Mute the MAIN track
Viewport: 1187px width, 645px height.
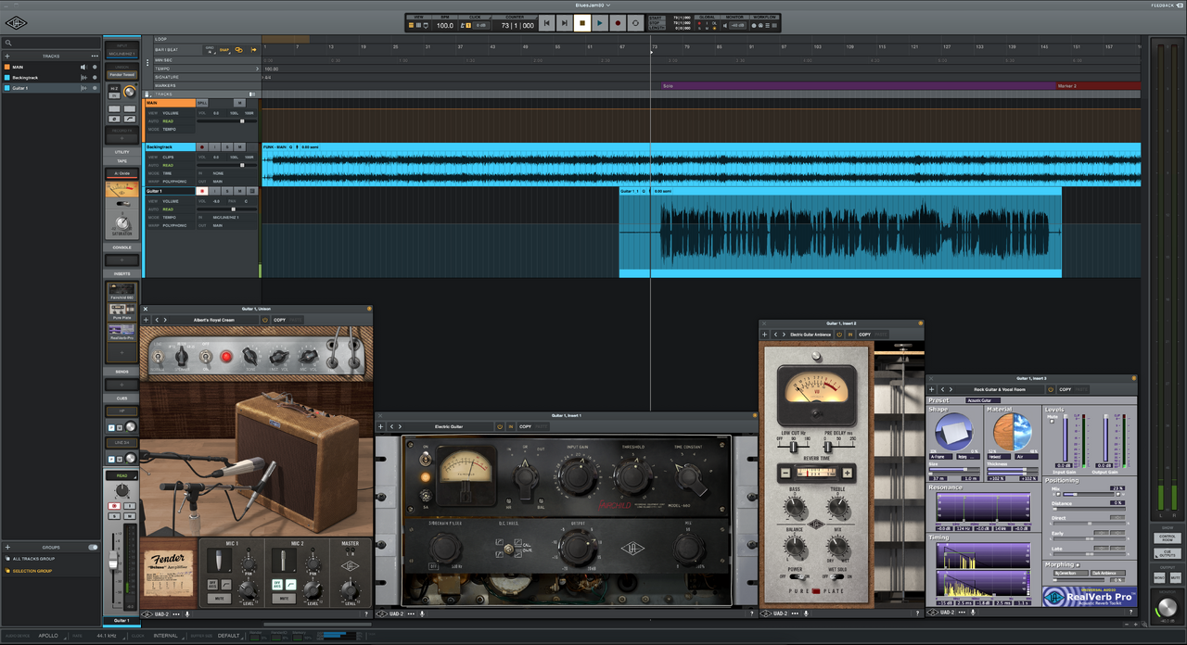pyautogui.click(x=239, y=102)
